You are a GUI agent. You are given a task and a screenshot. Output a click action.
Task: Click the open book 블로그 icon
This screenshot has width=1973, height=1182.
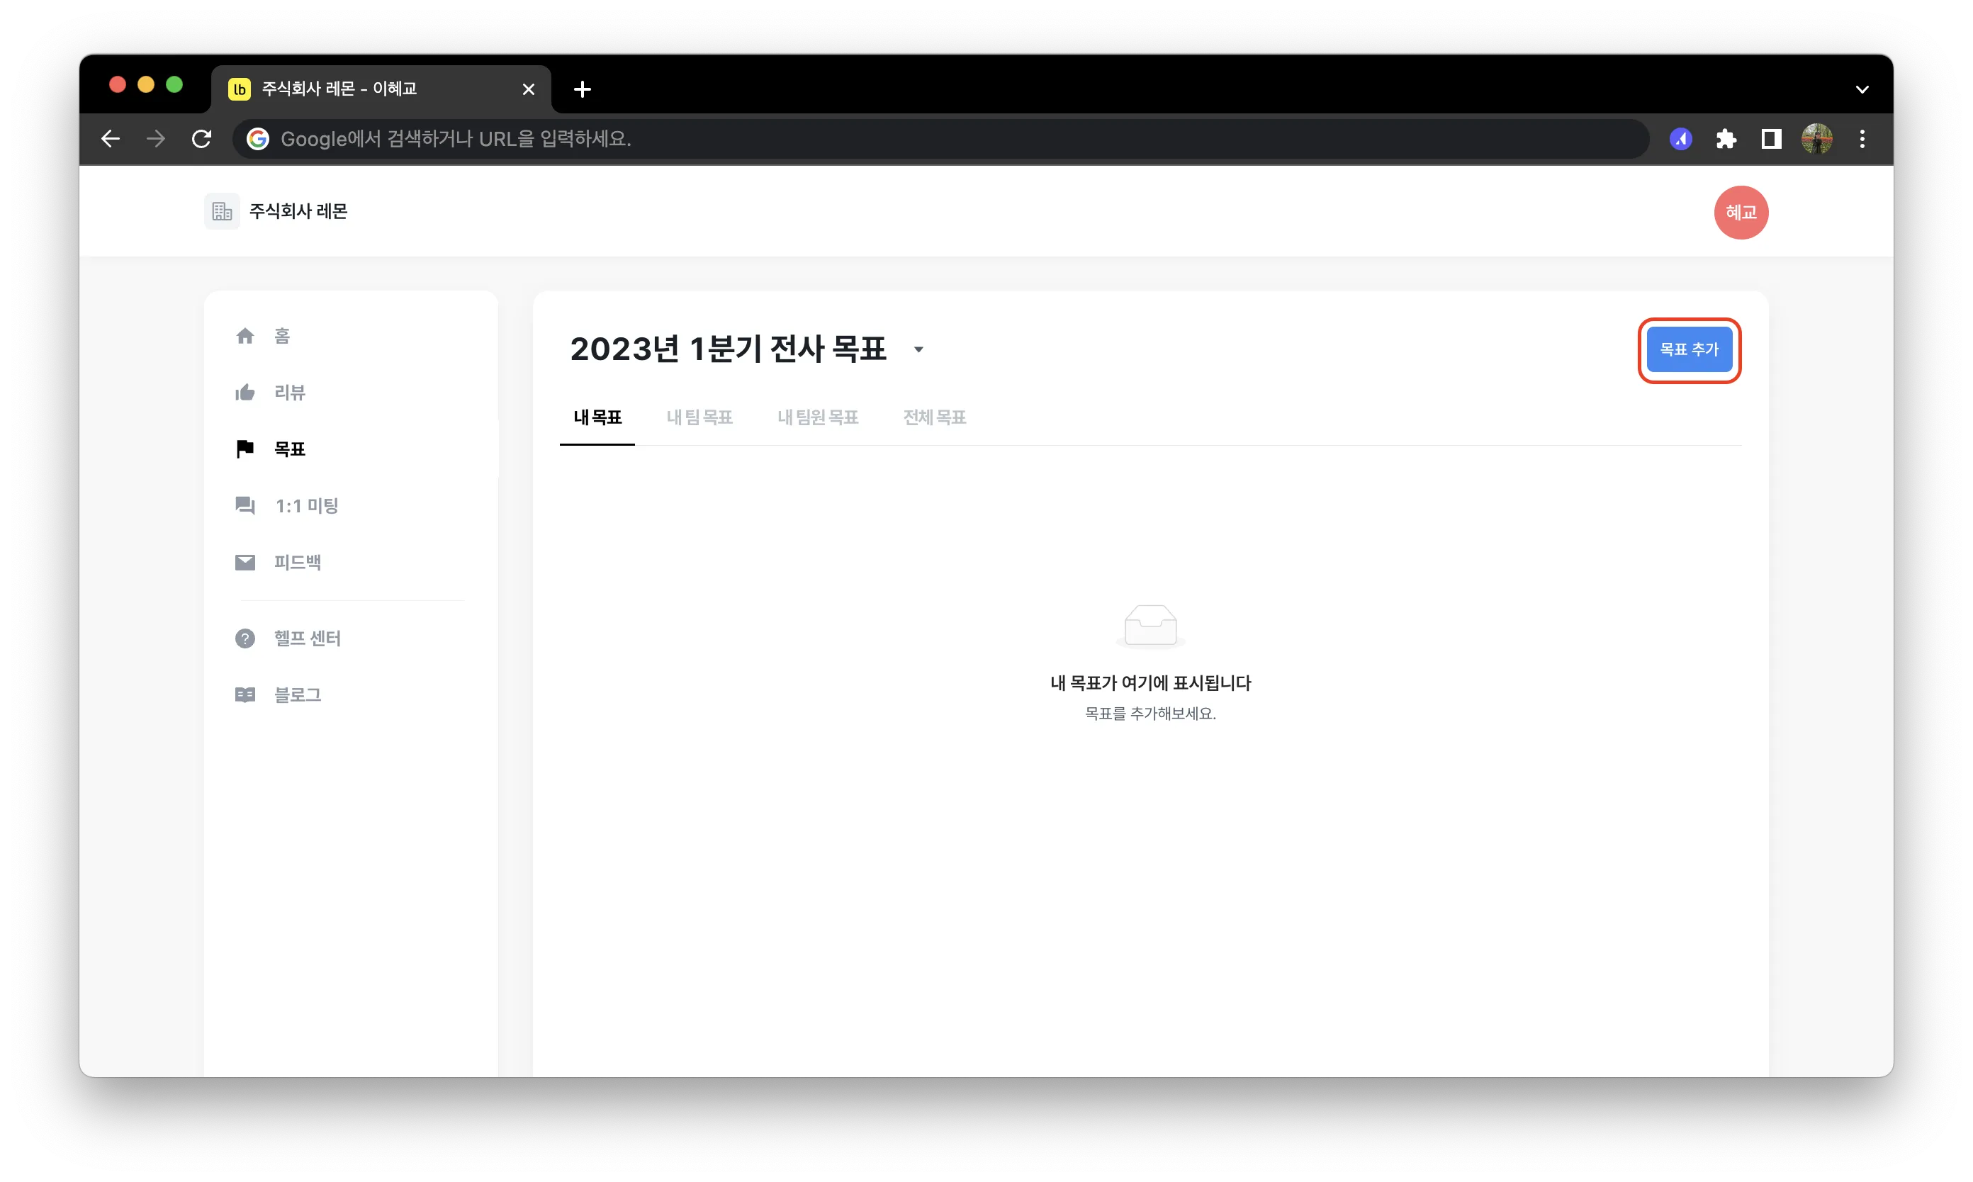244,694
